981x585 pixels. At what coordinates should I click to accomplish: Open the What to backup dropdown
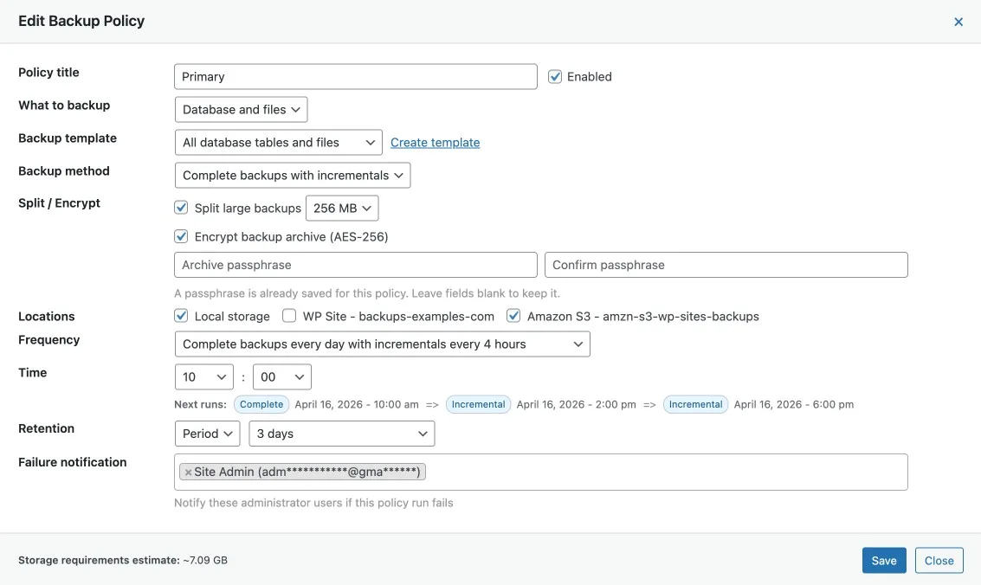(x=241, y=110)
